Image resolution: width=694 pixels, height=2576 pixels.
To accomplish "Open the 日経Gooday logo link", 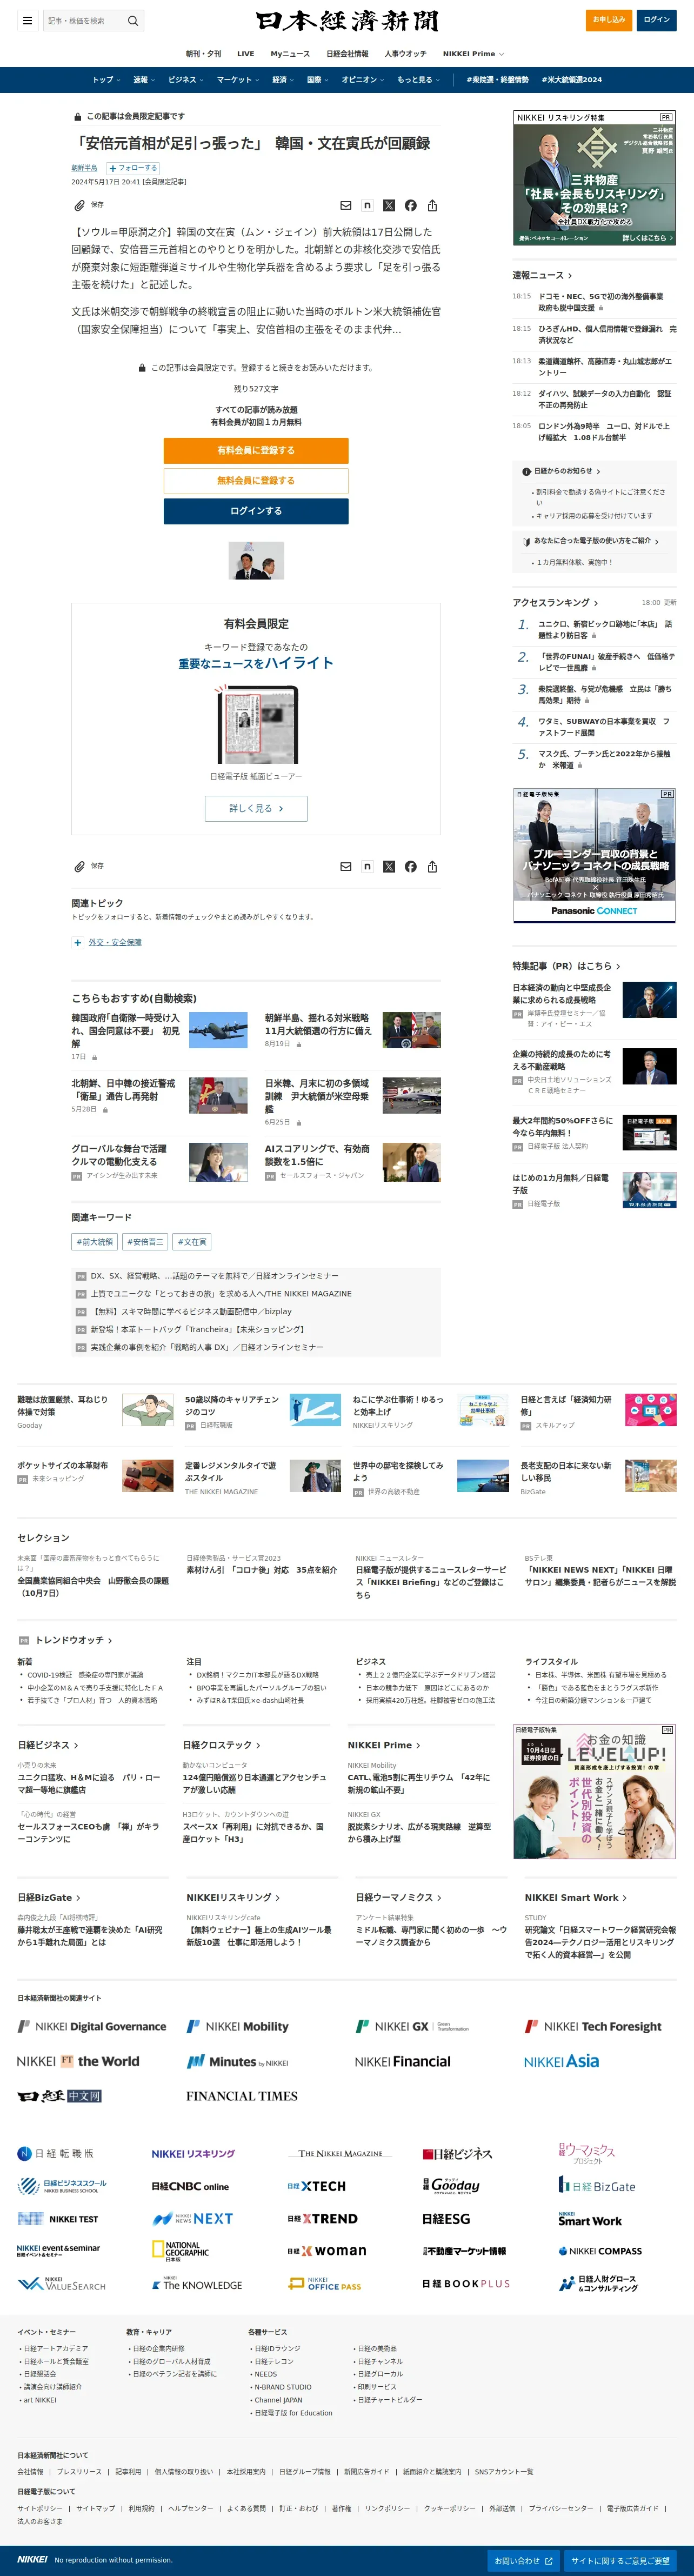I will click(451, 2186).
